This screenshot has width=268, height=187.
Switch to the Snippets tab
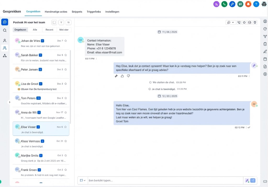coord(77,12)
